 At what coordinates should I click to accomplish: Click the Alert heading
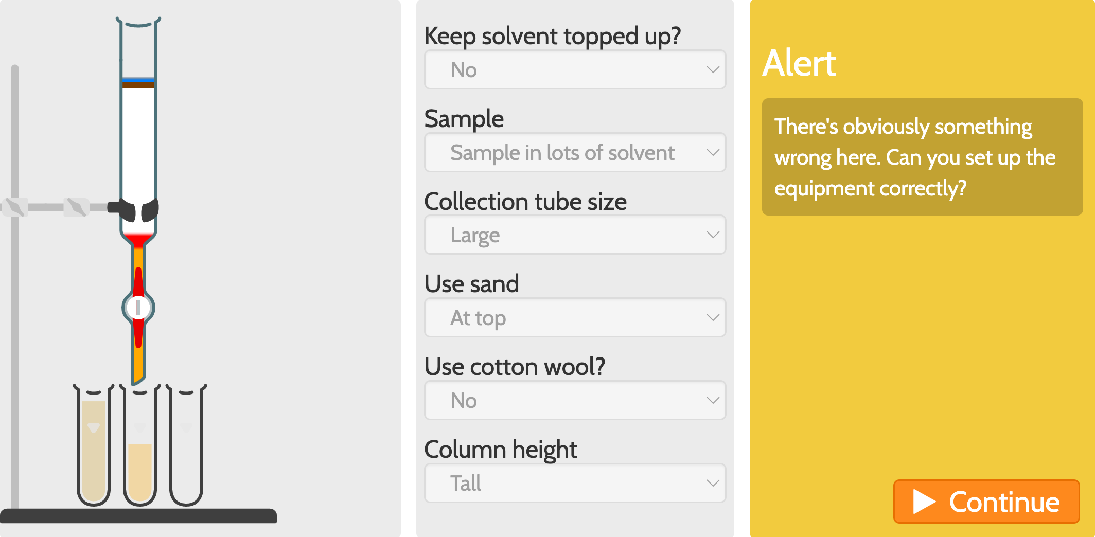(799, 63)
